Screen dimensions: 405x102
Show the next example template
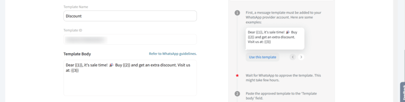coord(301,57)
